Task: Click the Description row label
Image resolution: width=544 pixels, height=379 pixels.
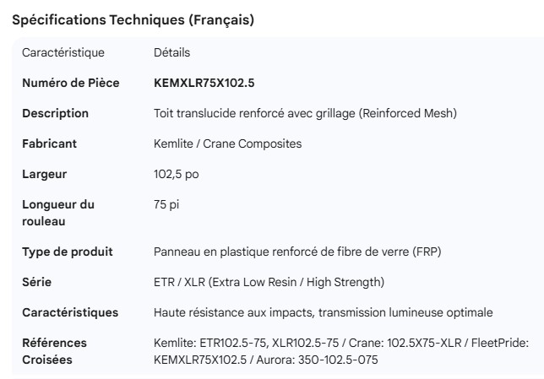Action: pos(55,113)
